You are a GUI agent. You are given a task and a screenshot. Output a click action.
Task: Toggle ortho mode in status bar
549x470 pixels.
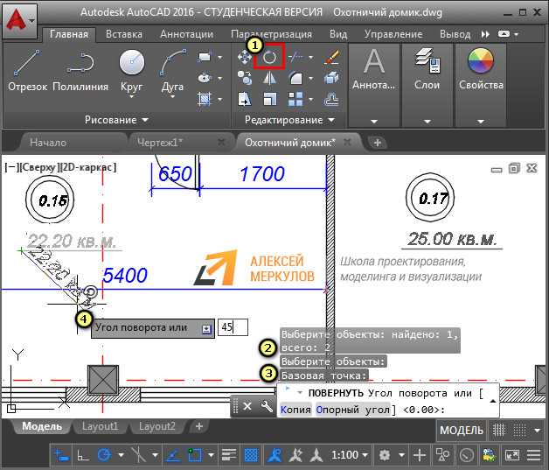[x=83, y=455]
